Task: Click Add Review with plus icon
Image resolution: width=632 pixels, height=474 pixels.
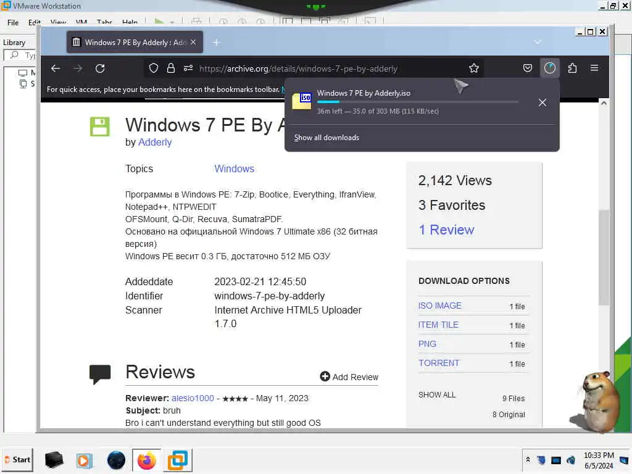Action: [349, 377]
